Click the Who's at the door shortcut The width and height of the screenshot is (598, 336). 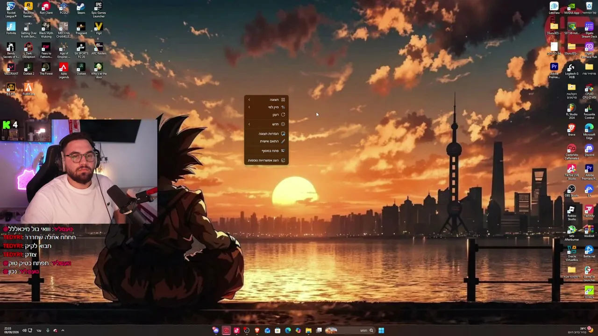pyautogui.click(x=99, y=71)
